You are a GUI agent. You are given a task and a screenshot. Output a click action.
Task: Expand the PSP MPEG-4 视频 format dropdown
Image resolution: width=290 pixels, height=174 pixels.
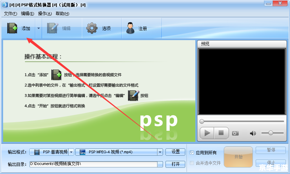pos(160,152)
